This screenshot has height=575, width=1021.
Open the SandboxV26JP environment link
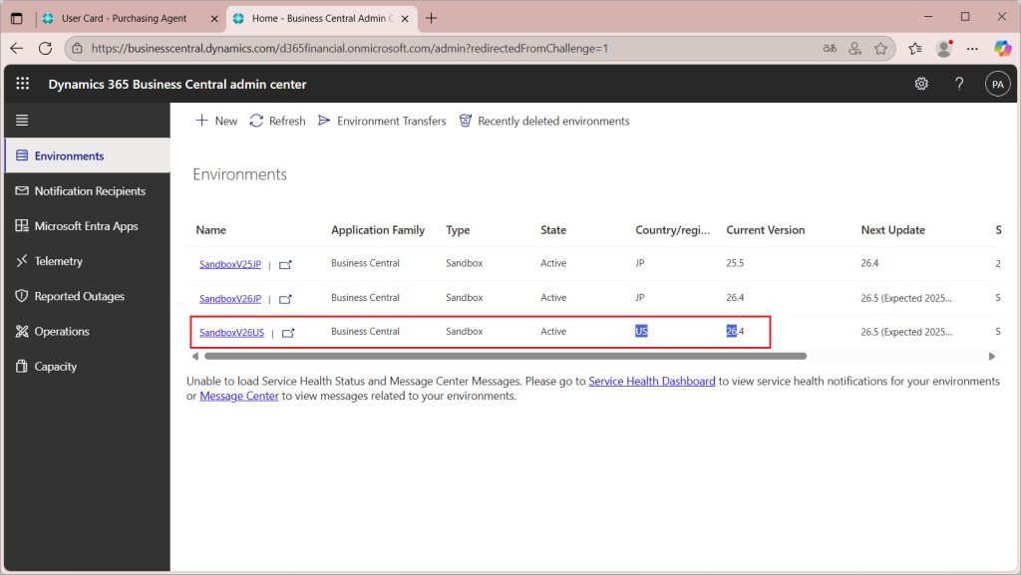(230, 299)
